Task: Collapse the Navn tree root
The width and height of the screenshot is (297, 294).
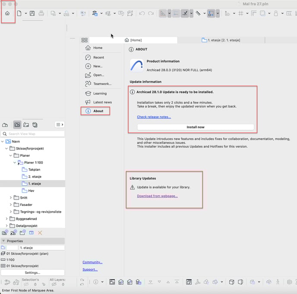Action: click(x=3, y=142)
